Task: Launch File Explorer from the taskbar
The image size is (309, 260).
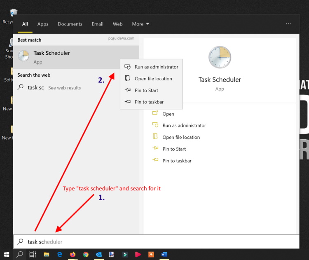Action: tap(47, 255)
